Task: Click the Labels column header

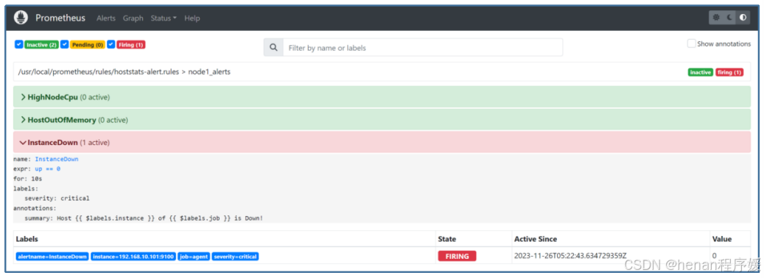Action: [x=27, y=239]
